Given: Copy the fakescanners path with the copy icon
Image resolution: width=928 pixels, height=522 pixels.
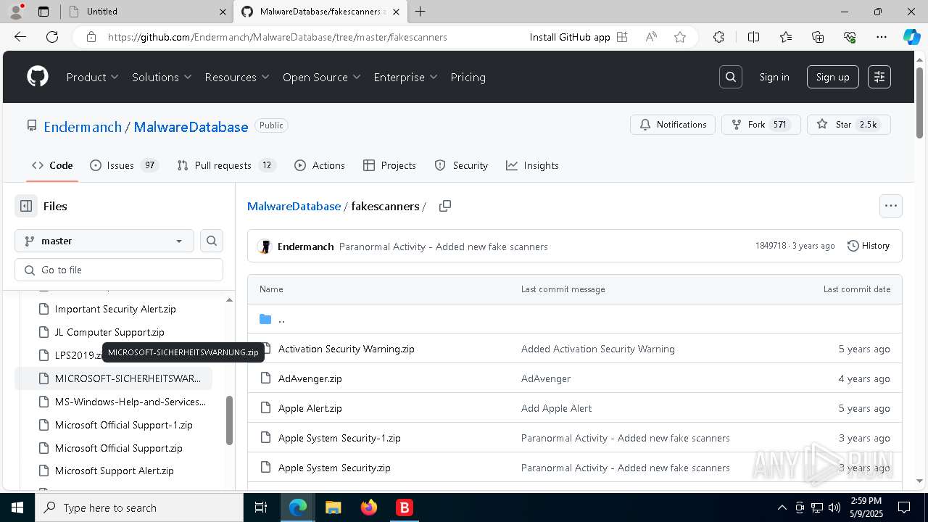Looking at the screenshot, I should pos(445,206).
